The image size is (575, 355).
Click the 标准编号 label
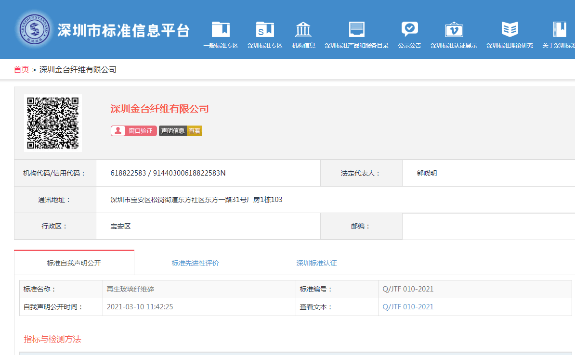point(316,289)
